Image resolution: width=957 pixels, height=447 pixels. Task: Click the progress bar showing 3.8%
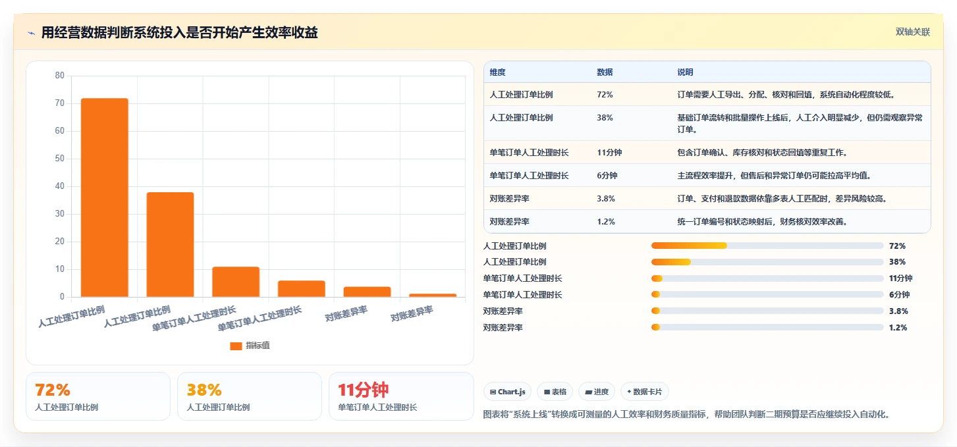tap(767, 311)
